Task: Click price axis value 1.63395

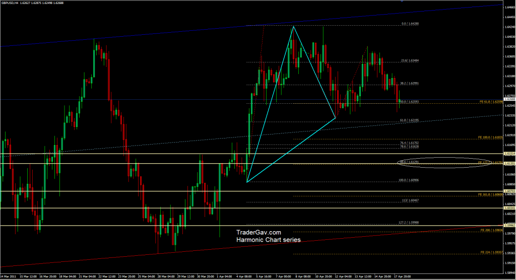Action: [510, 66]
